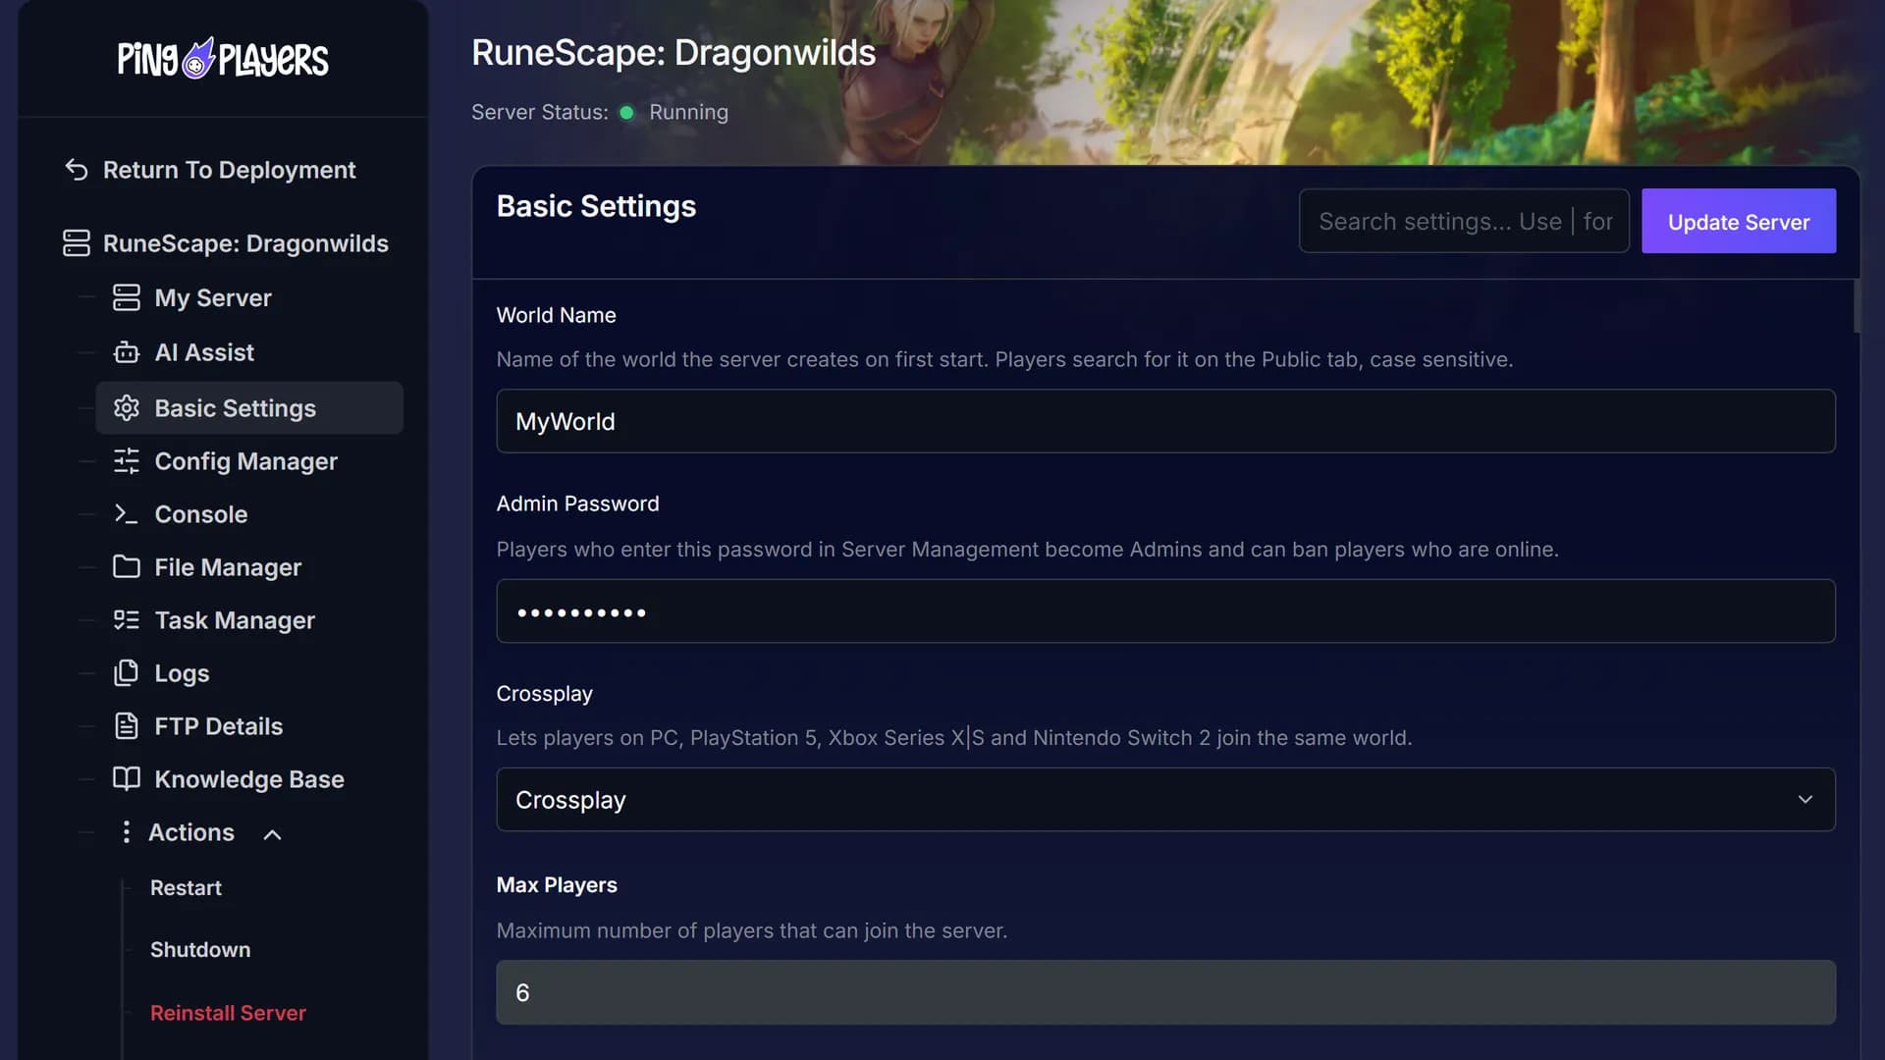Click the Console prompt icon
Viewport: 1885px width, 1060px height.
(x=127, y=514)
